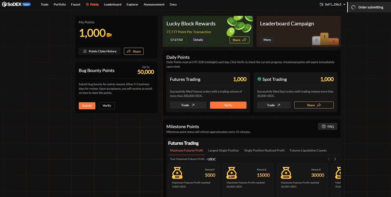
Task: Select Largest Single Position tab
Action: (x=224, y=151)
